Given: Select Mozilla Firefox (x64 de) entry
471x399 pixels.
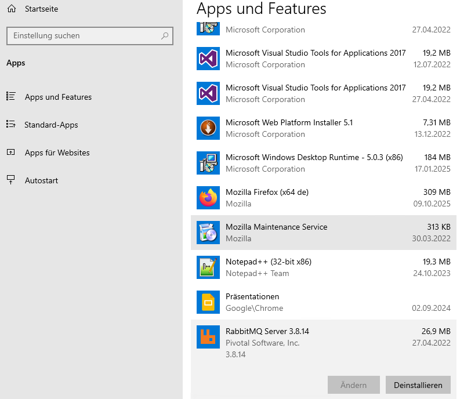Looking at the screenshot, I should point(324,198).
